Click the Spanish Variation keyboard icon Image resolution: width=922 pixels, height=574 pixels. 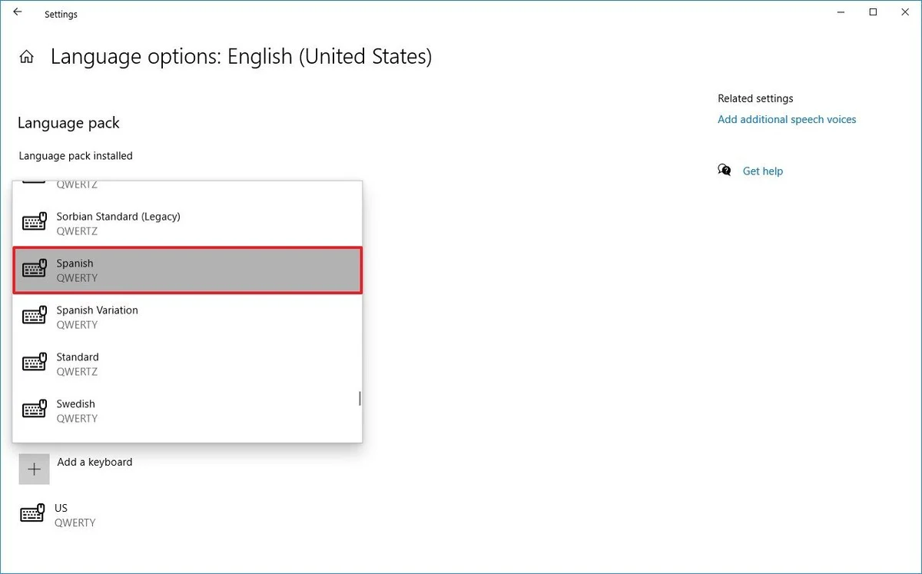click(x=35, y=317)
